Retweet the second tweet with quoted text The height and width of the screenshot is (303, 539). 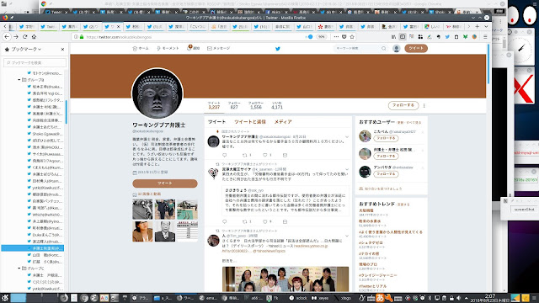click(245, 221)
